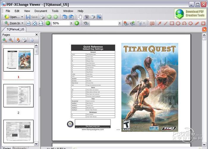Close the Pages panel
This screenshot has height=149, width=208.
(37, 35)
